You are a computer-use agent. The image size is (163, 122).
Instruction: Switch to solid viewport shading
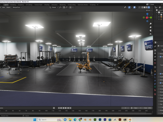(x=145, y=7)
